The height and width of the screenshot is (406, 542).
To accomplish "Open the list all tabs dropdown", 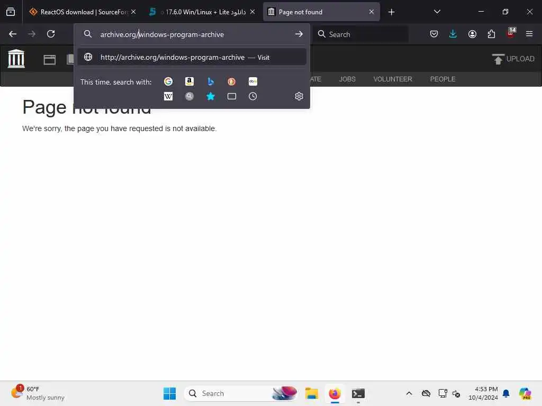I will 437,12.
